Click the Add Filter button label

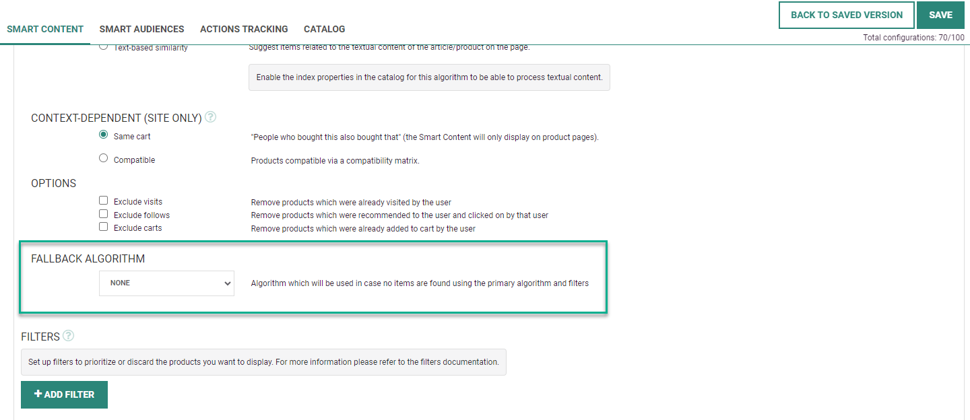pyautogui.click(x=69, y=394)
